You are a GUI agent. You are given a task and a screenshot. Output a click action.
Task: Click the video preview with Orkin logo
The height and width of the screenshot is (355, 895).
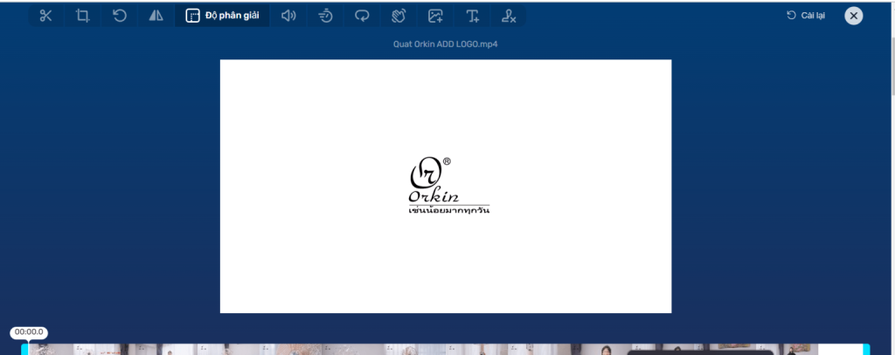445,186
